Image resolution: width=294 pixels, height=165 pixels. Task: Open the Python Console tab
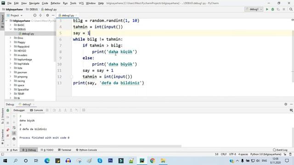coord(86,150)
